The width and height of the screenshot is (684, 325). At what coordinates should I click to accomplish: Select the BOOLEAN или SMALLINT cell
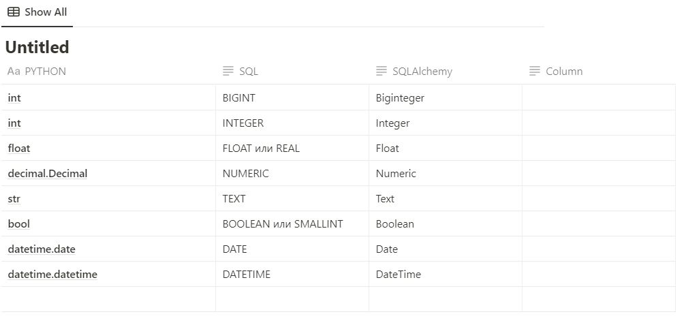pyautogui.click(x=283, y=224)
